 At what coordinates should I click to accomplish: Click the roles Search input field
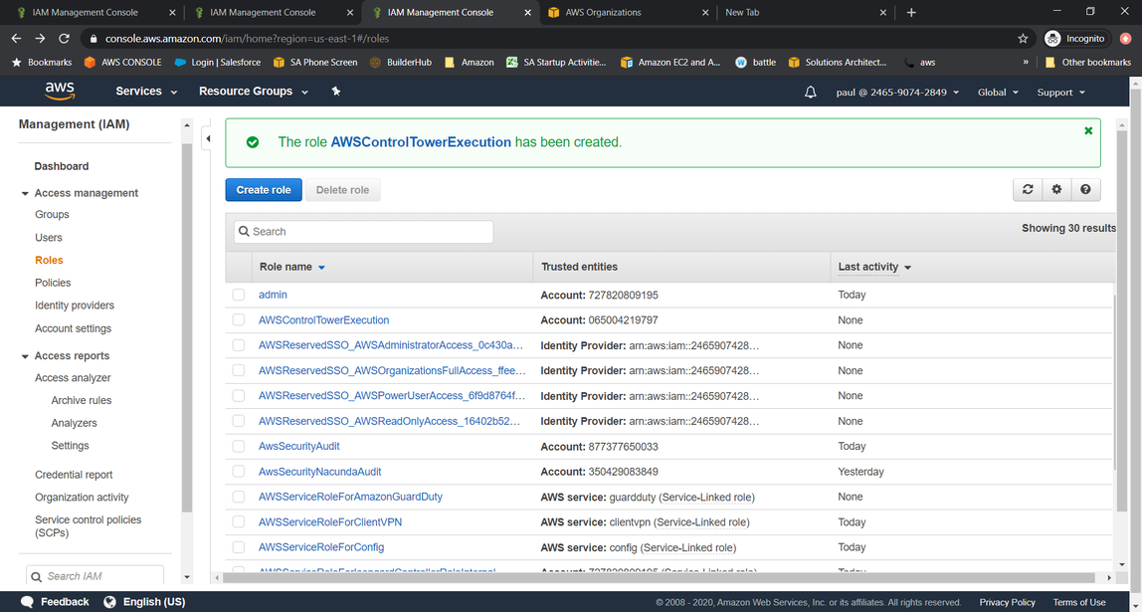[x=363, y=232]
